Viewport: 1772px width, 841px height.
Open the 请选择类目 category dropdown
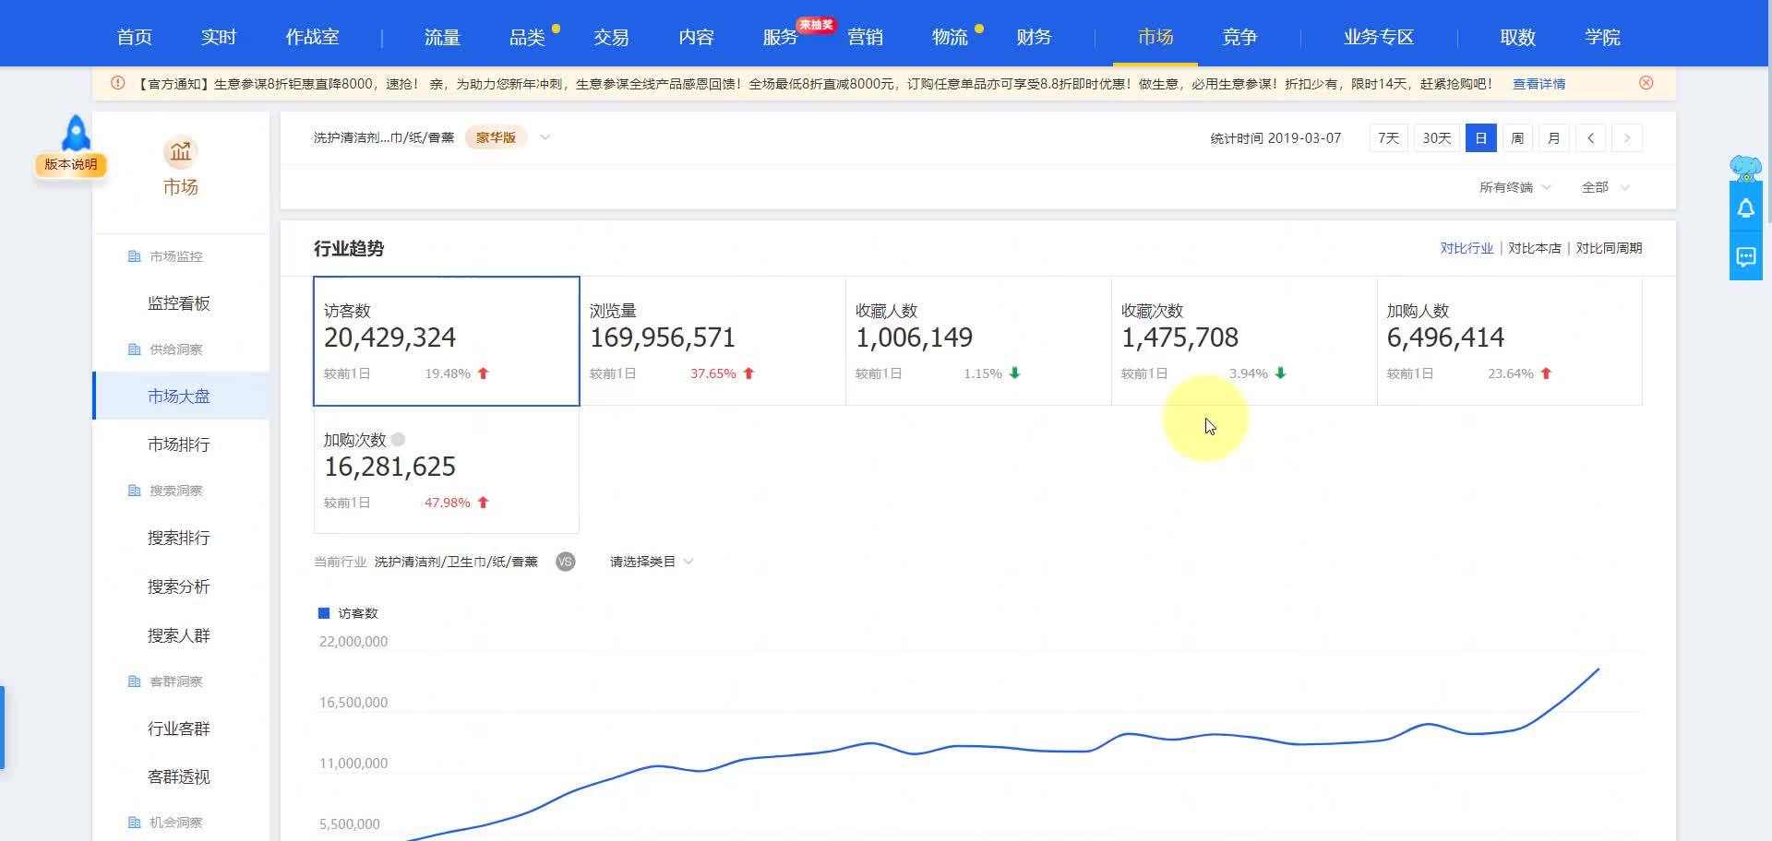(651, 562)
